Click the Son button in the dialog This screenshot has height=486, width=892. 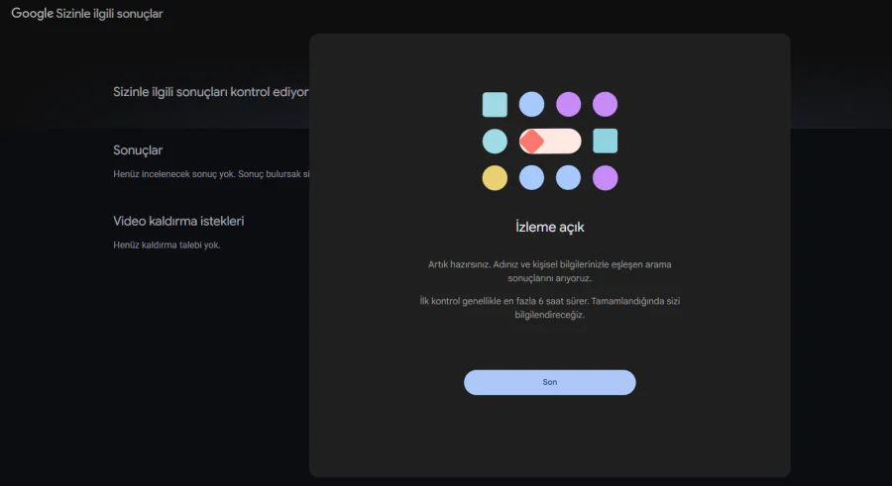click(549, 382)
